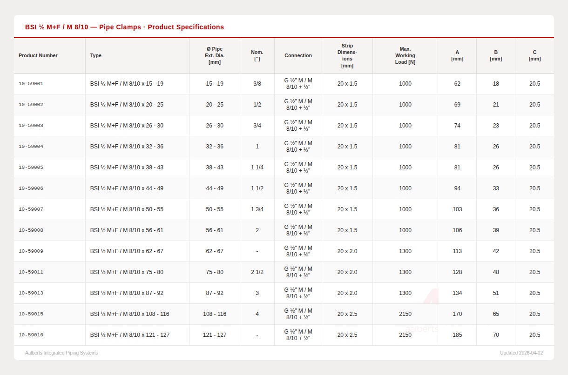The height and width of the screenshot is (375, 568).
Task: Select strip dimension '20 x 2.0' in row 10-59009
Action: pyautogui.click(x=347, y=251)
